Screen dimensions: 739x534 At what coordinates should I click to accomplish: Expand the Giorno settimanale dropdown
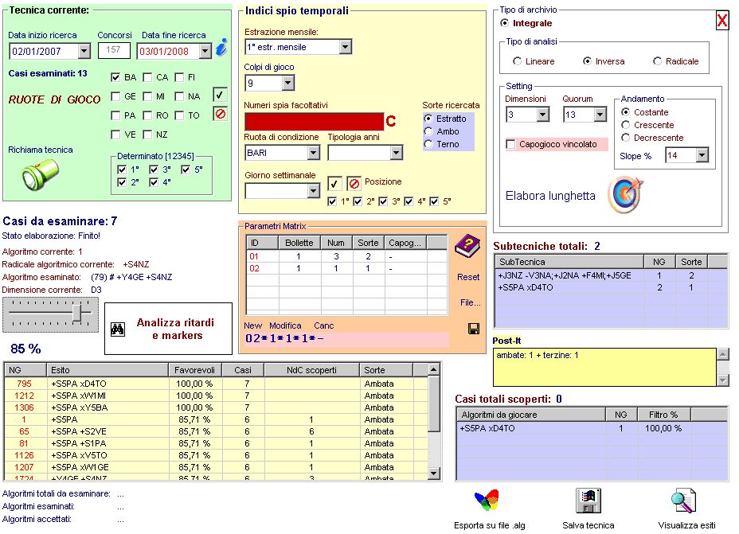(314, 191)
